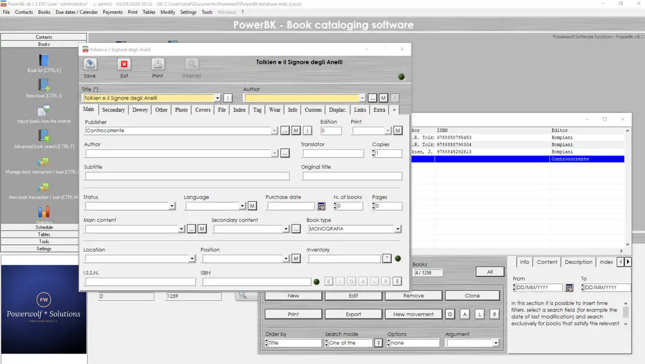Switch to the Dewey tab
645x364 pixels.
coord(140,110)
